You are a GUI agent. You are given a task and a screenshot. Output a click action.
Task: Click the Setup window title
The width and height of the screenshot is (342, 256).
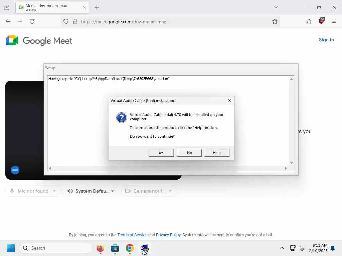pyautogui.click(x=50, y=68)
